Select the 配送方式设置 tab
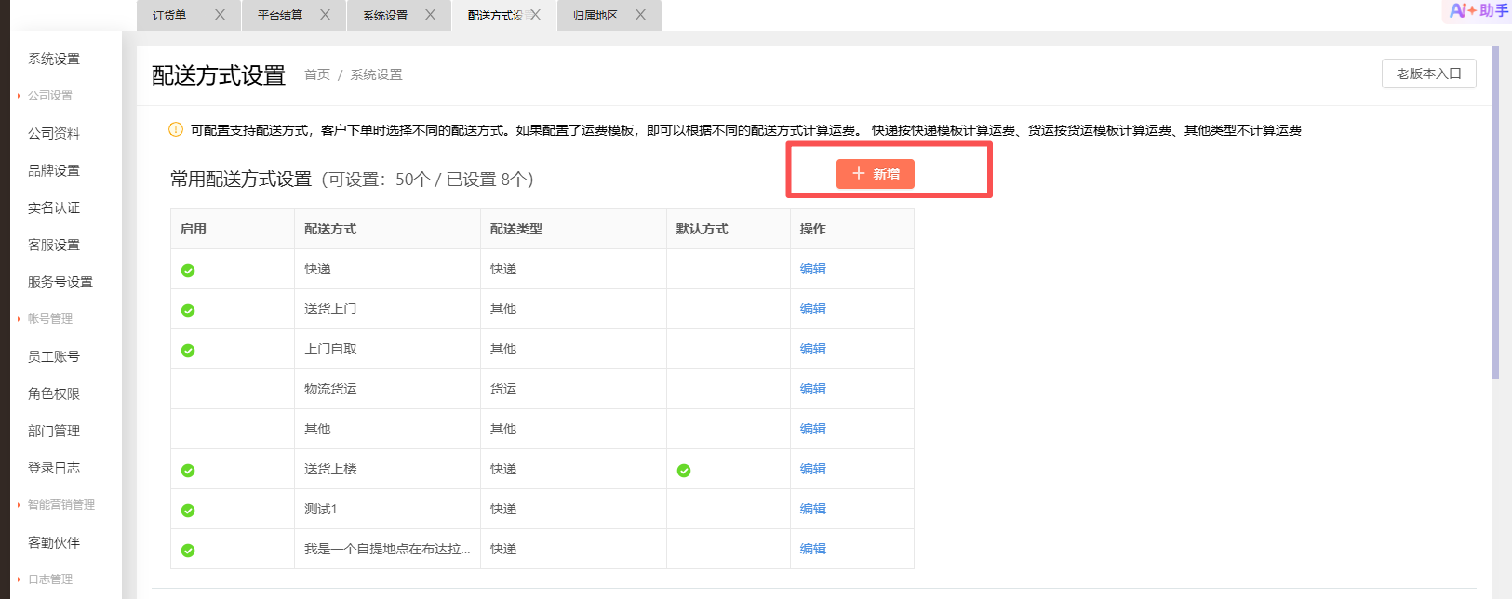 tap(497, 16)
